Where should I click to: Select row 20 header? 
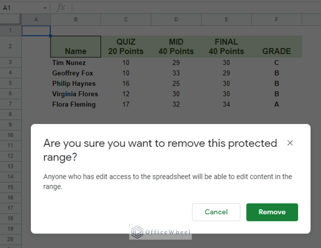(10, 239)
